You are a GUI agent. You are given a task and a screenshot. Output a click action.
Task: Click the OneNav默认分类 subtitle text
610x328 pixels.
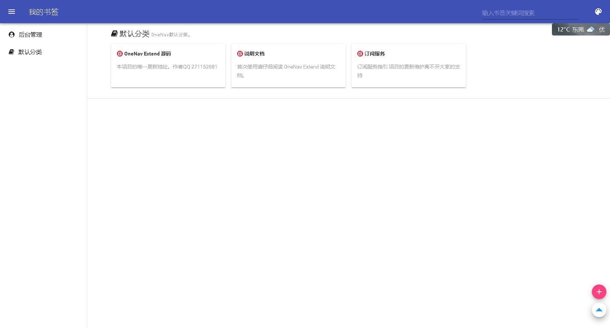(171, 35)
